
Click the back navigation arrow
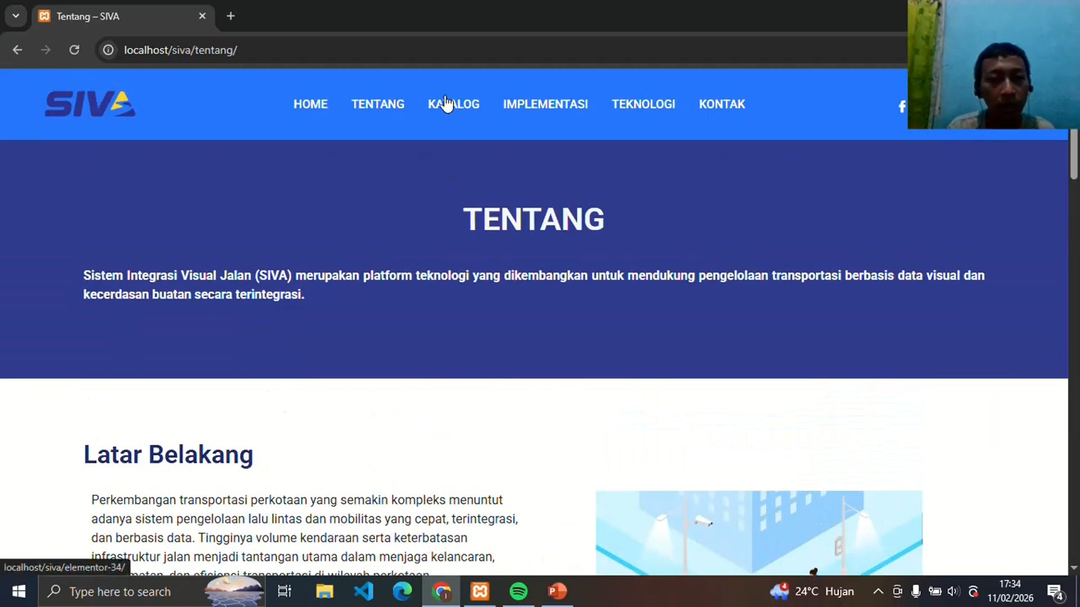(17, 50)
